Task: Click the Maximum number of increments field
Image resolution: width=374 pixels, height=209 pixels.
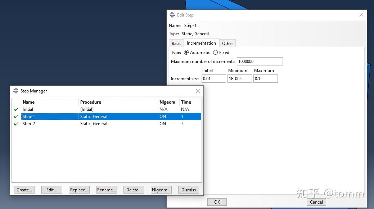Action: point(260,61)
